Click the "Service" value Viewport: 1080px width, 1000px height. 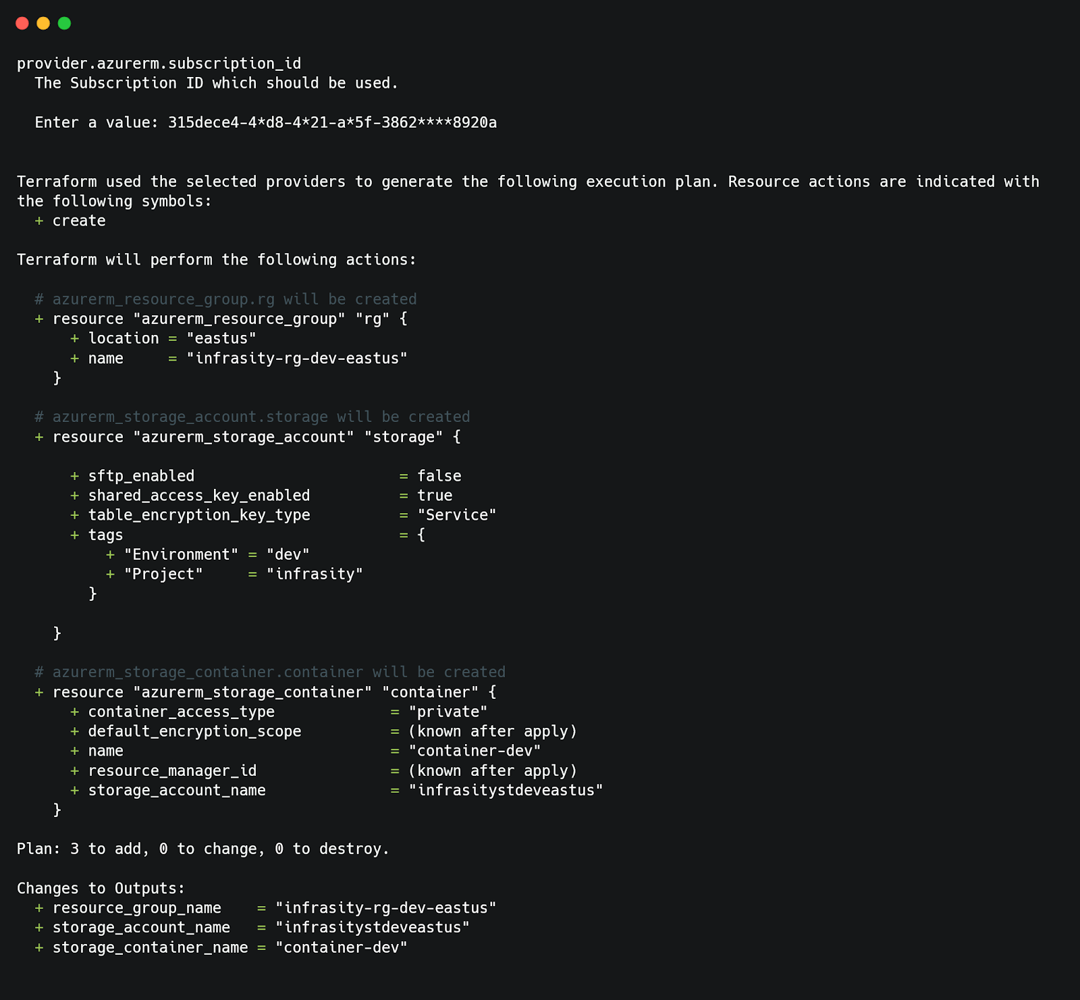457,515
